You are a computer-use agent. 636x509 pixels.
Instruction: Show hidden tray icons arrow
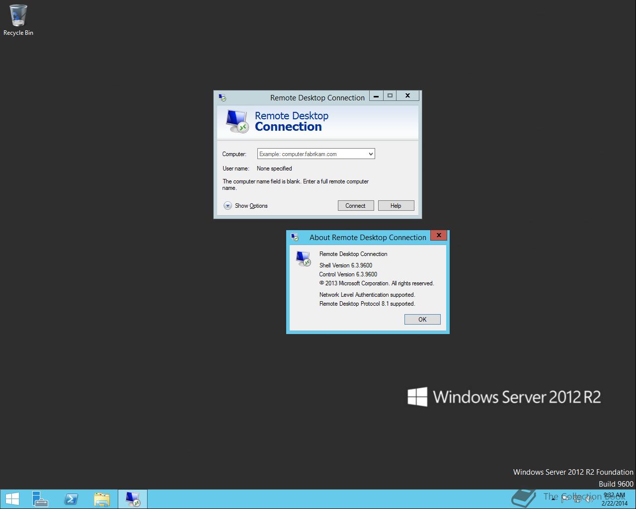553,499
